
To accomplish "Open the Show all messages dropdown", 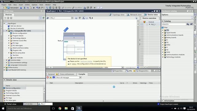I will click(80, 77).
